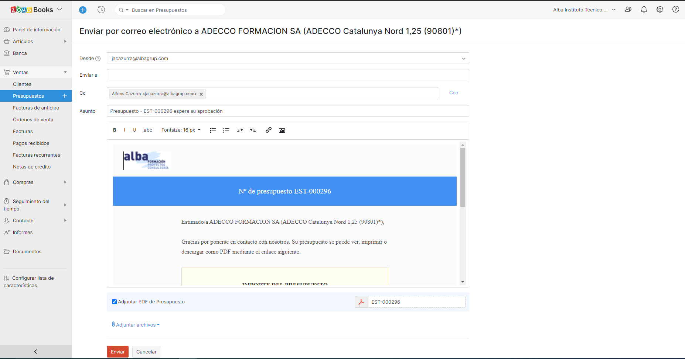This screenshot has height=359, width=685.
Task: Insert image in email body
Action: click(x=282, y=130)
